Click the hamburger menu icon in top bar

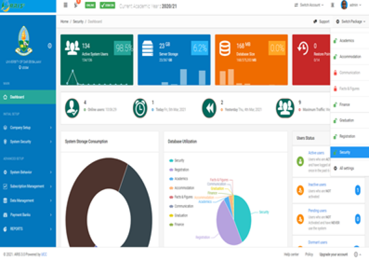point(66,5)
